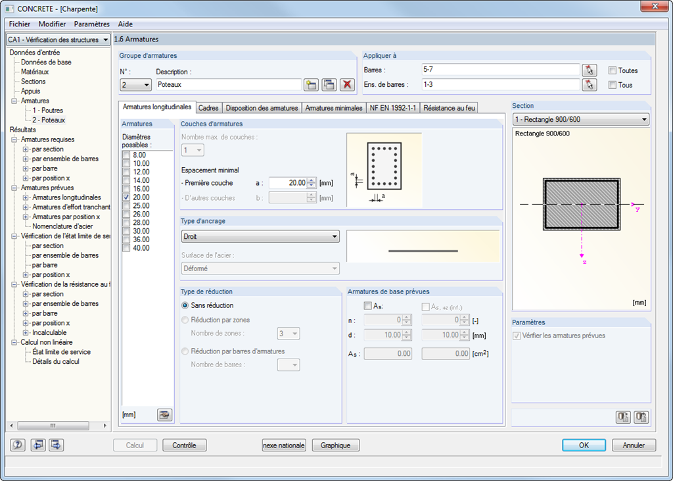673x481 pixels.
Task: Decrease Première couche spacing with the down arrow
Action: [312, 186]
